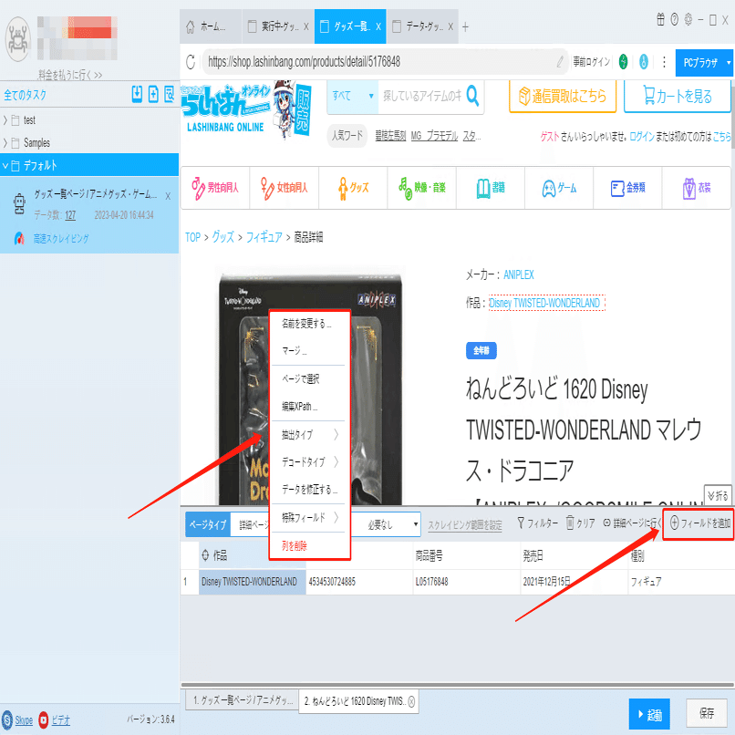Image resolution: width=735 pixels, height=735 pixels.
Task: Expand the 特殊フィールド submenu
Action: (309, 517)
